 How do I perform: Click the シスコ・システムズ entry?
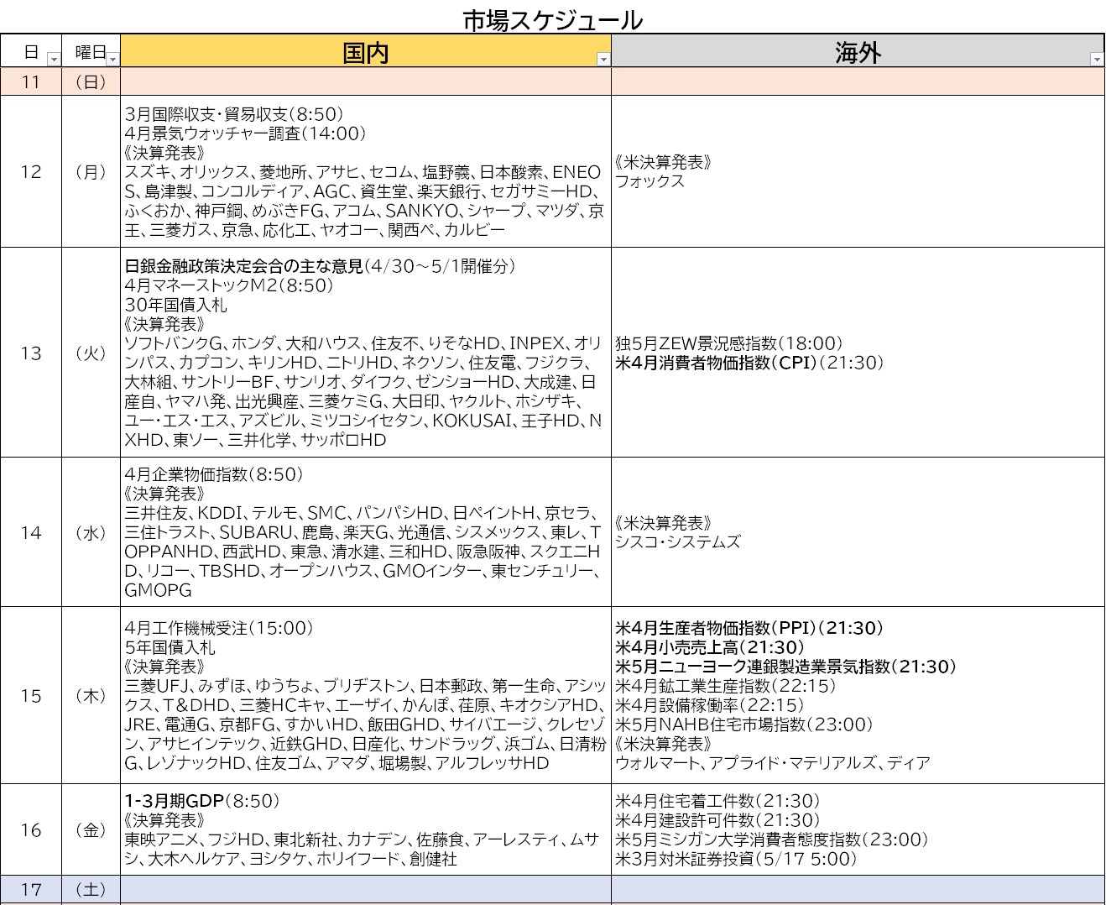(x=678, y=541)
